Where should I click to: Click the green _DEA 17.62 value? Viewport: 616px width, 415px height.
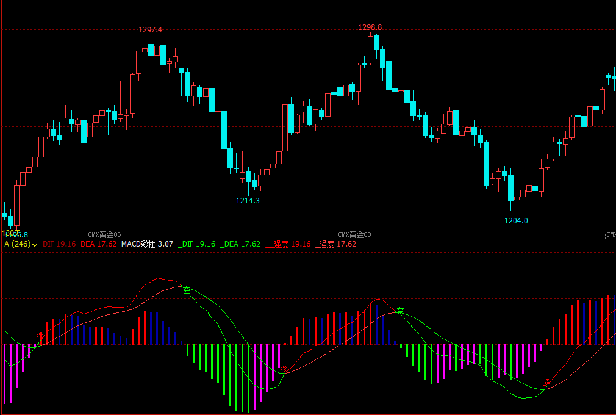(240, 244)
